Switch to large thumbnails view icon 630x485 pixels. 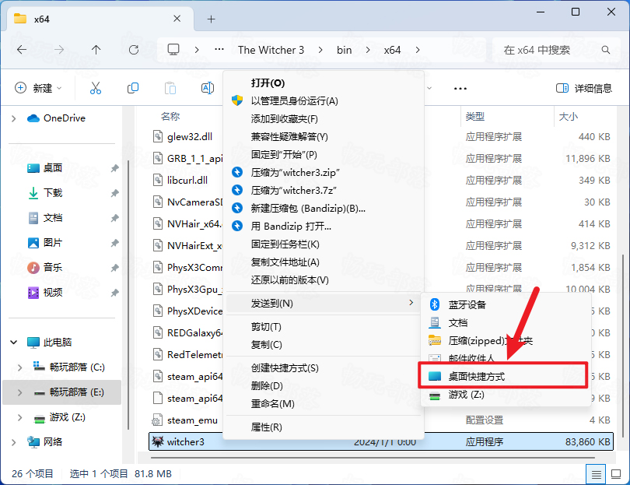616,474
